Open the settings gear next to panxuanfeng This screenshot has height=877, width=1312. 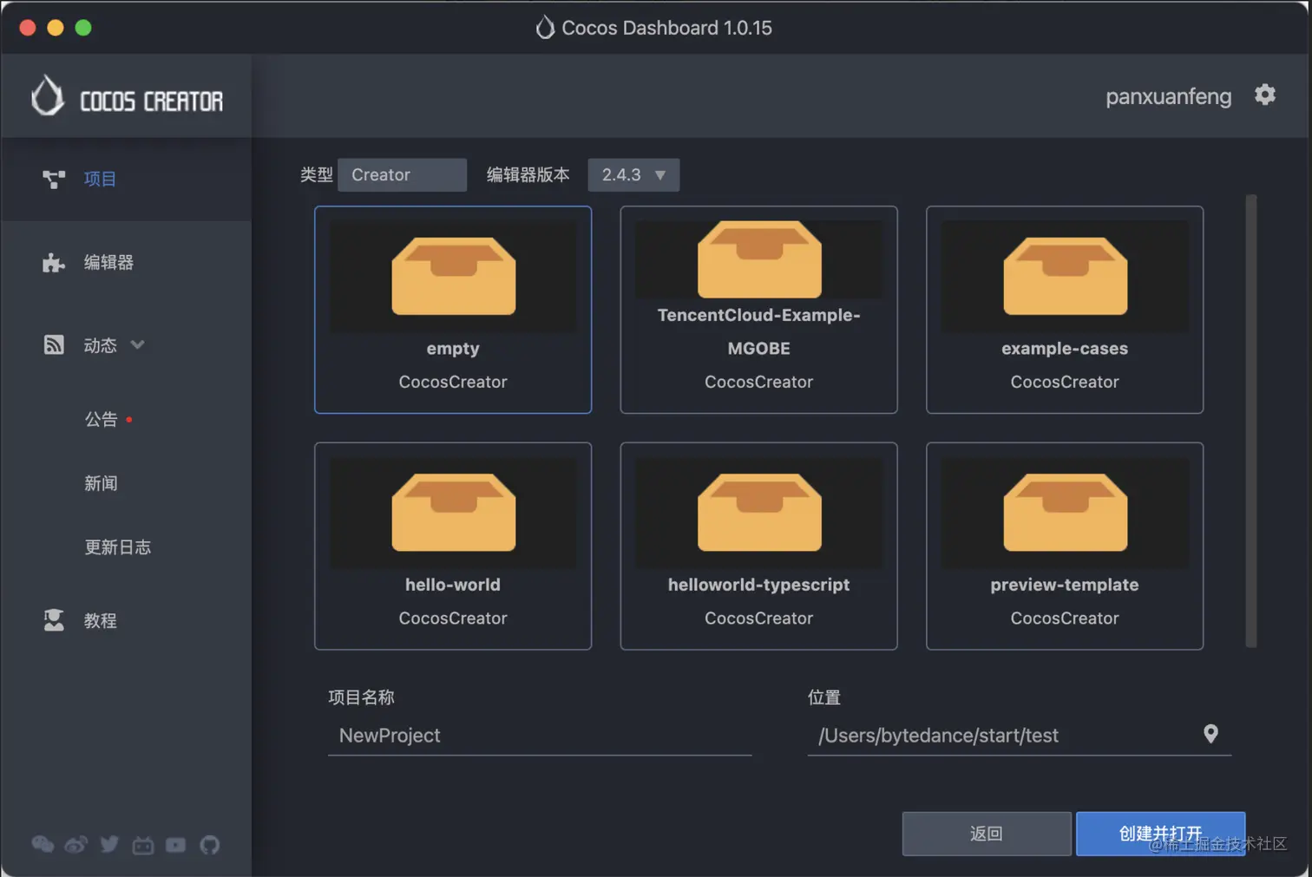(1265, 95)
